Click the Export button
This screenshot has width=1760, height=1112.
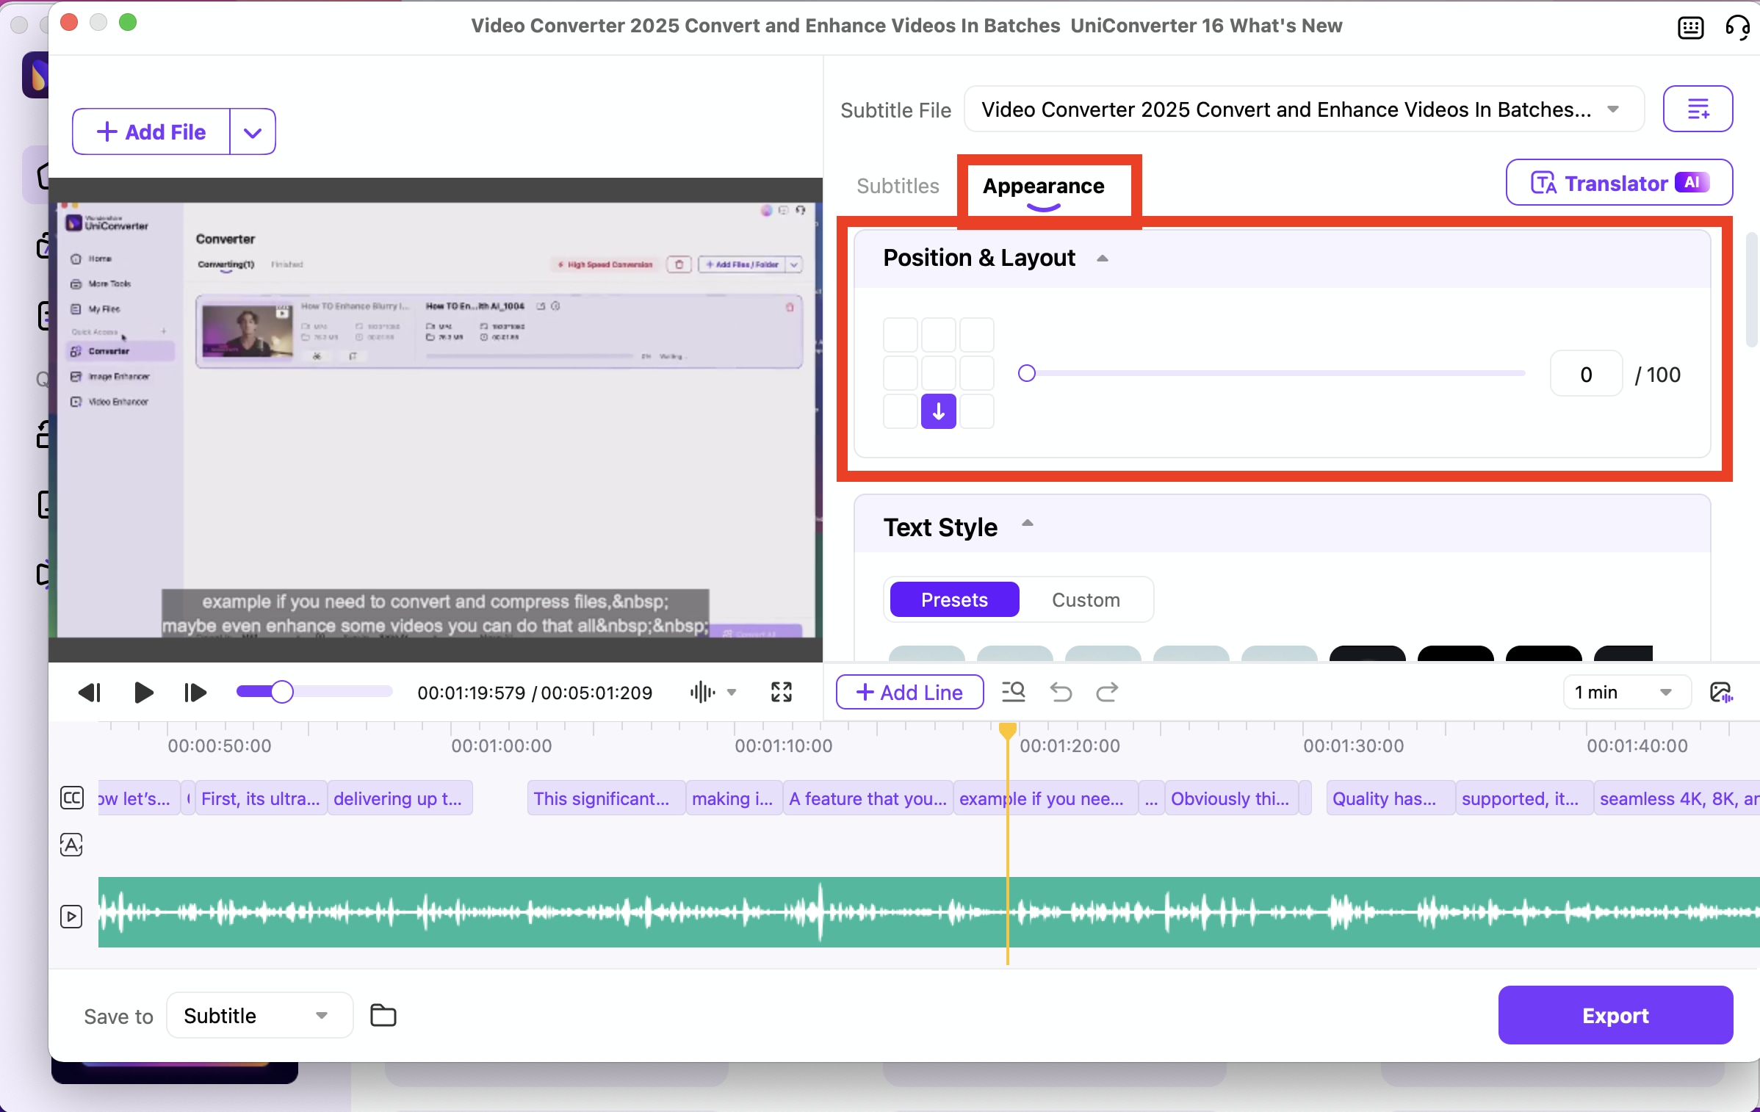click(1615, 1015)
